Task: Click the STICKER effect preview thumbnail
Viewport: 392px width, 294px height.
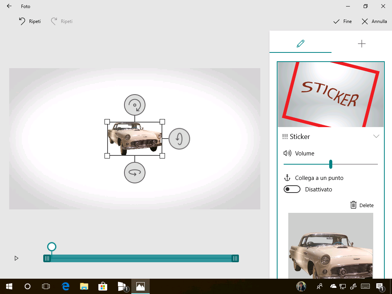Action: click(x=330, y=95)
